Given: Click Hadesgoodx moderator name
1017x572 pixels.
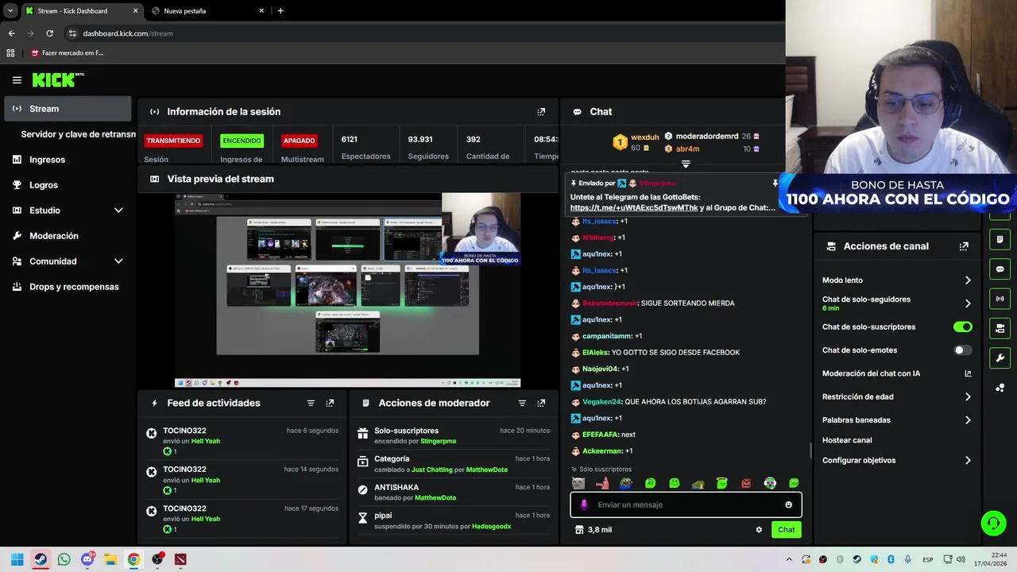Looking at the screenshot, I should pyautogui.click(x=491, y=526).
